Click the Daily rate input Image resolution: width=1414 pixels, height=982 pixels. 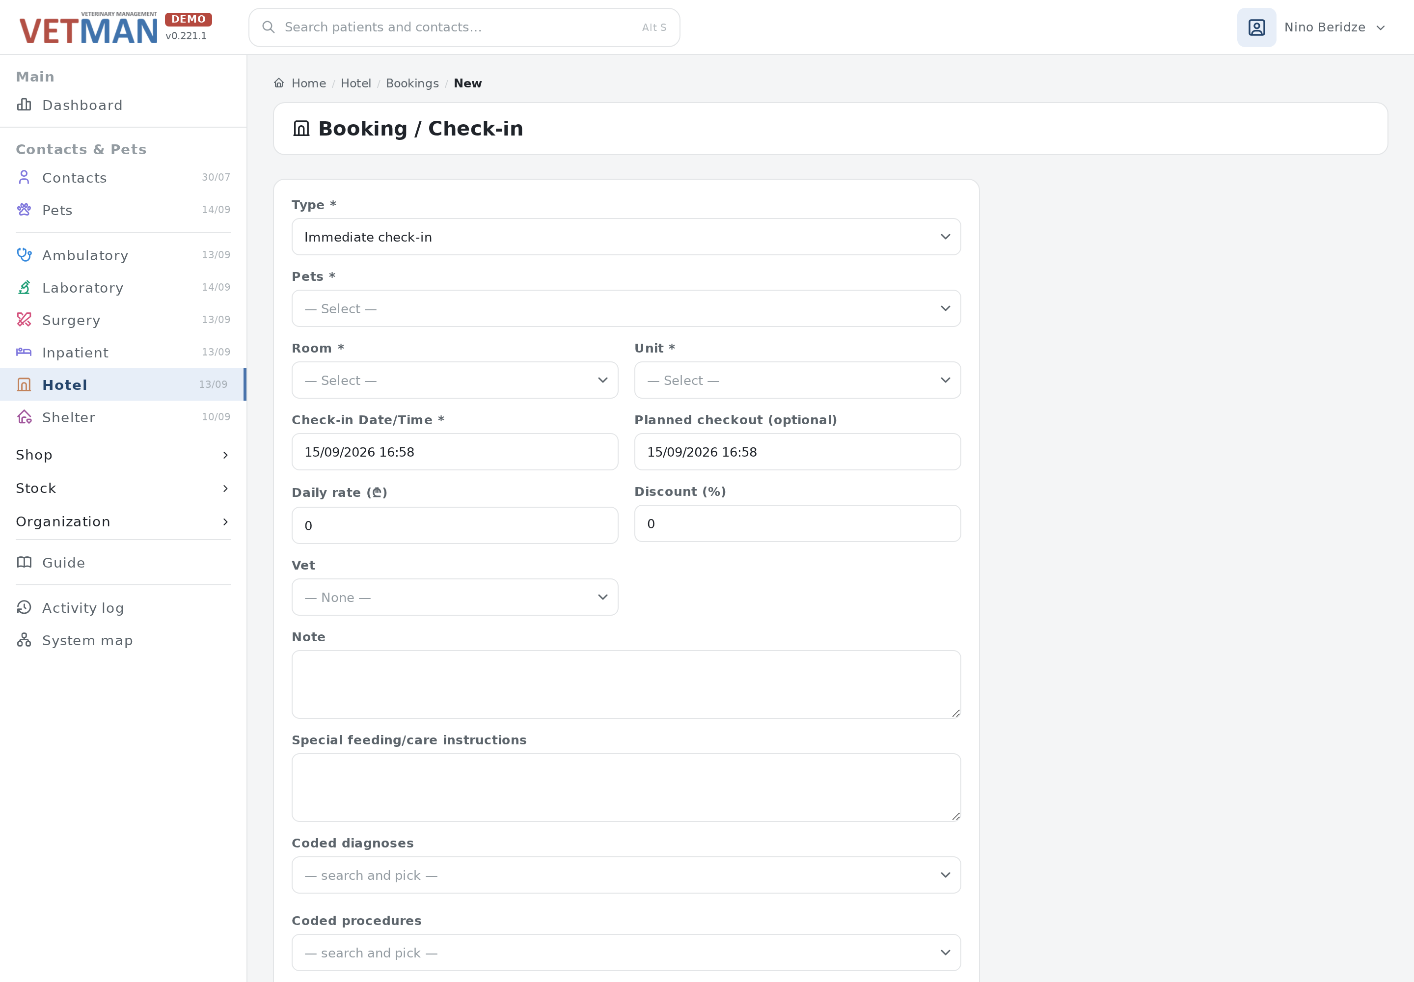coord(455,525)
